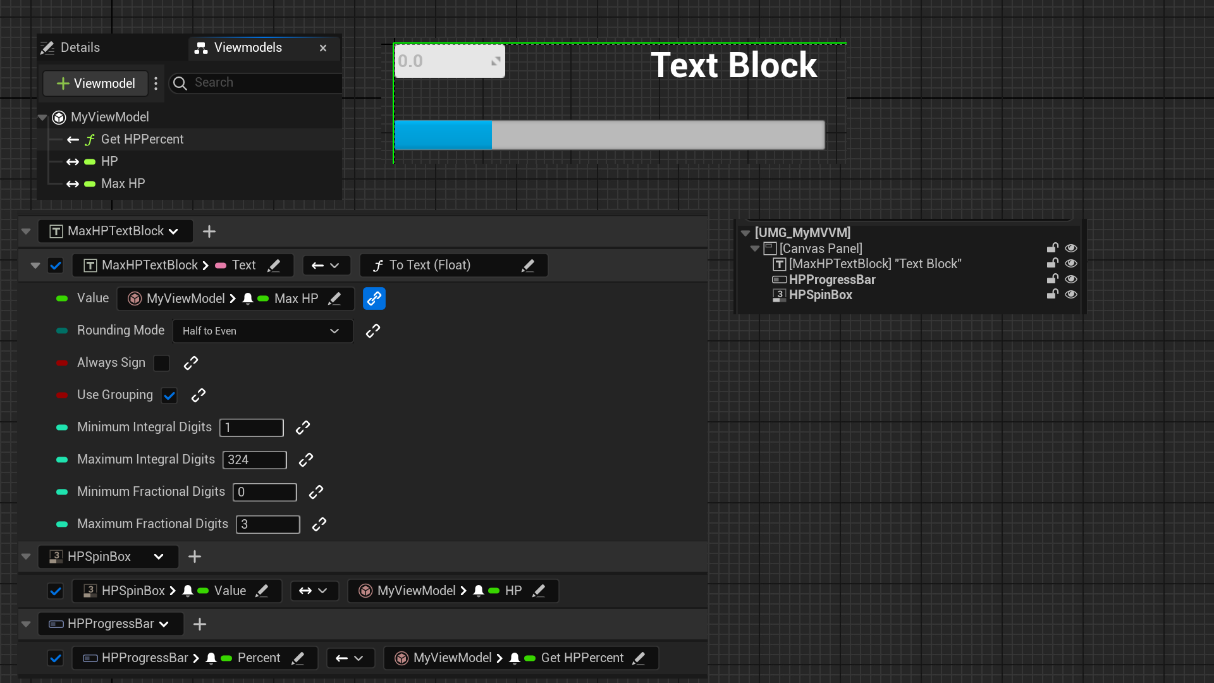This screenshot has height=683, width=1214.
Task: Enable the Always Sign checkbox
Action: coord(162,363)
